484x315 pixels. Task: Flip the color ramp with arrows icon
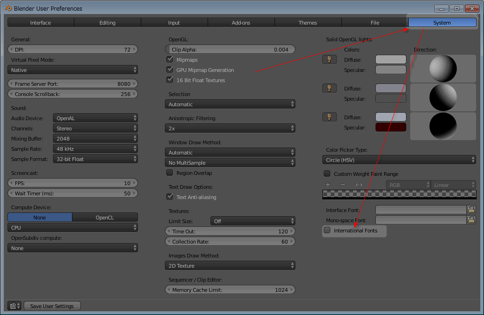point(359,185)
